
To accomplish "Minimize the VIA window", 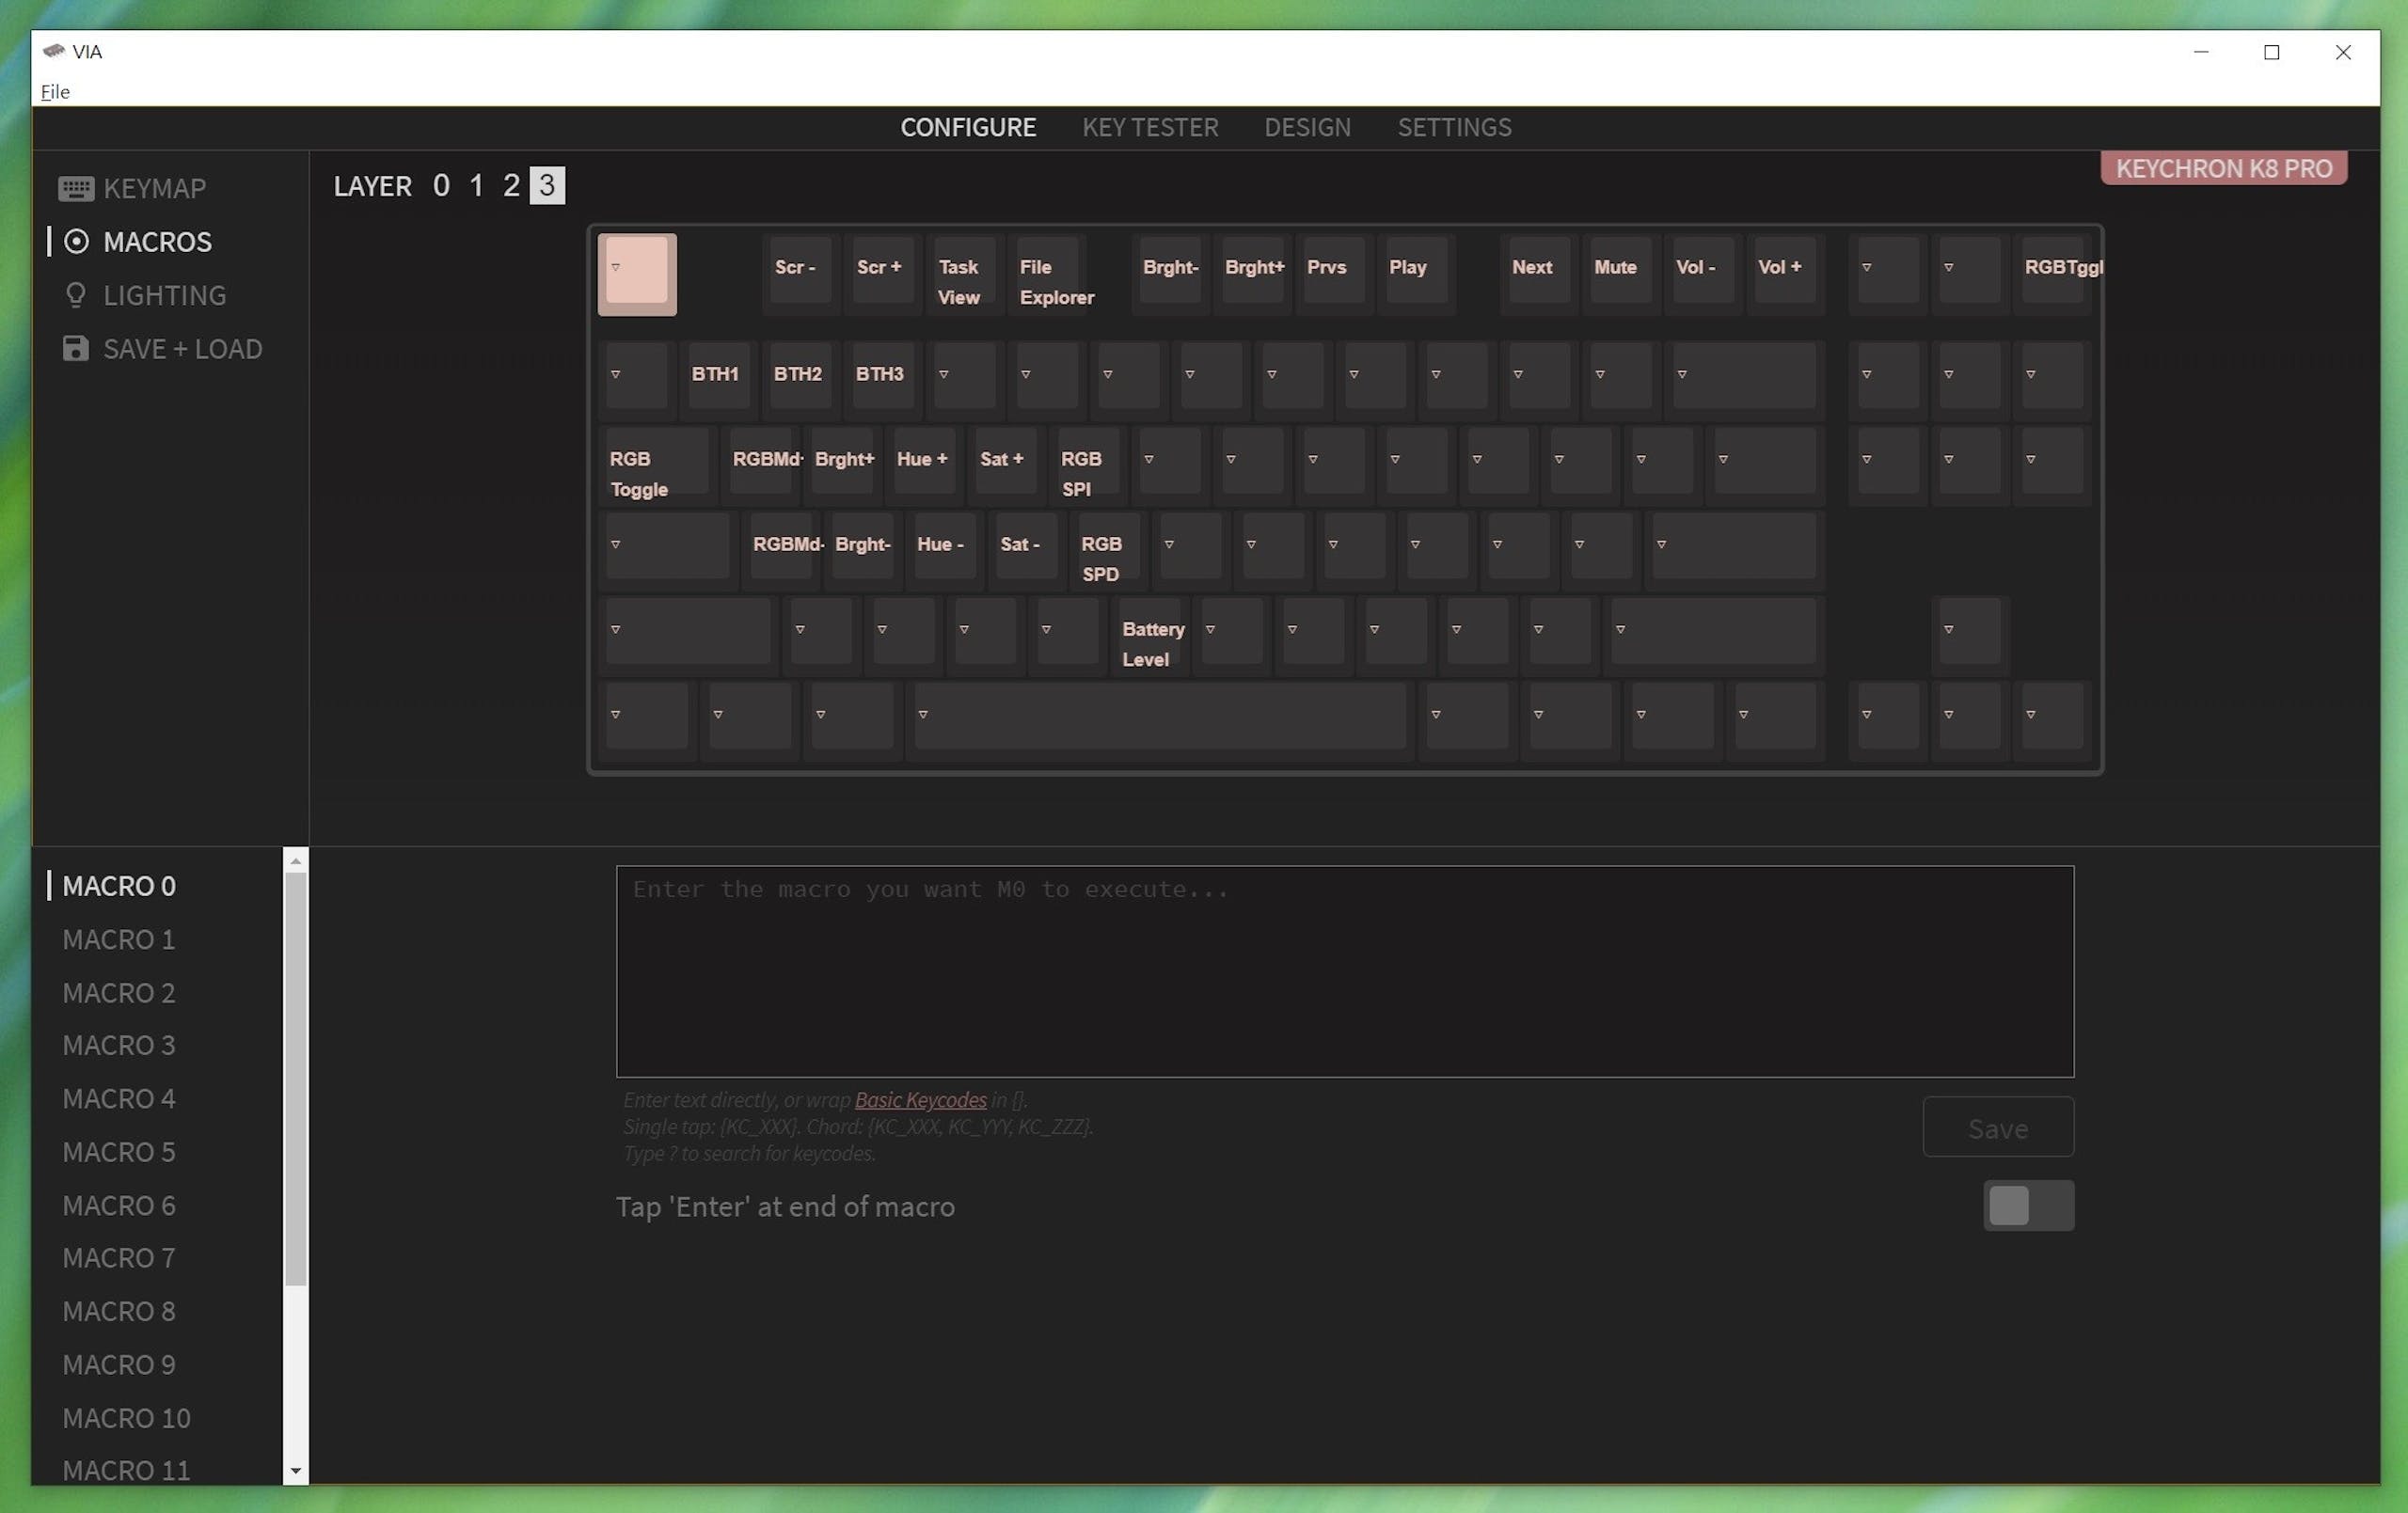I will pyautogui.click(x=2200, y=52).
